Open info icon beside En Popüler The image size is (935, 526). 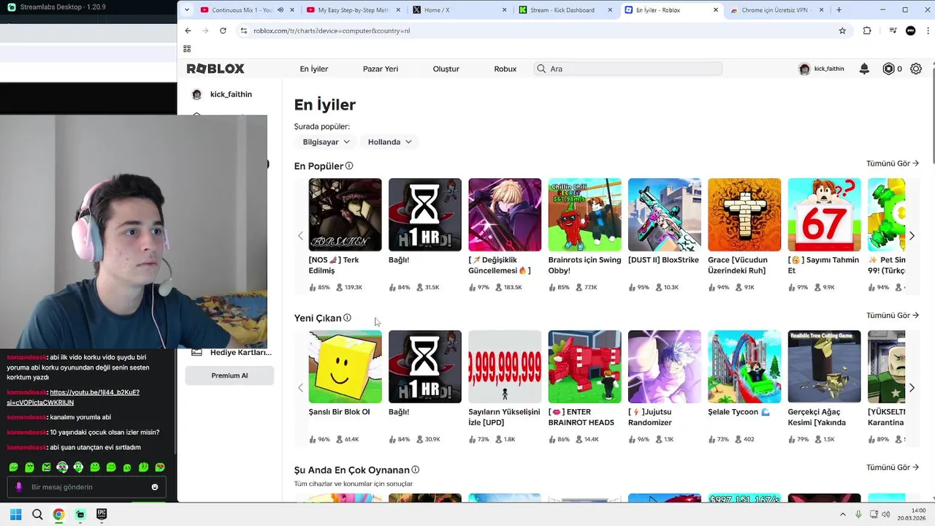pyautogui.click(x=349, y=166)
